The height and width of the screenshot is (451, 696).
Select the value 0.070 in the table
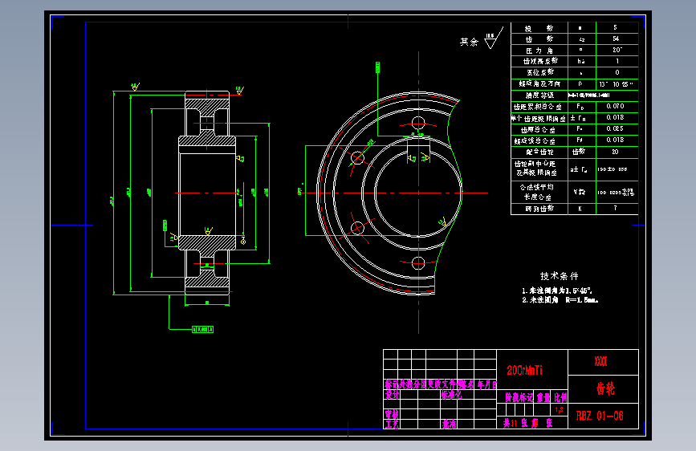coord(615,106)
